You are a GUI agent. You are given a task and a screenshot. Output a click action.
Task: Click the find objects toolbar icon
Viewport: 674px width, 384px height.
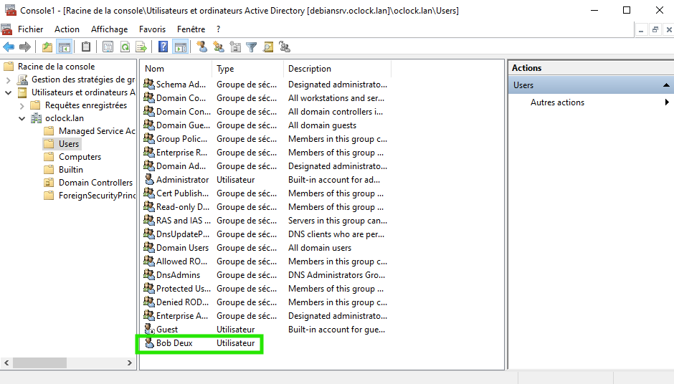point(268,47)
